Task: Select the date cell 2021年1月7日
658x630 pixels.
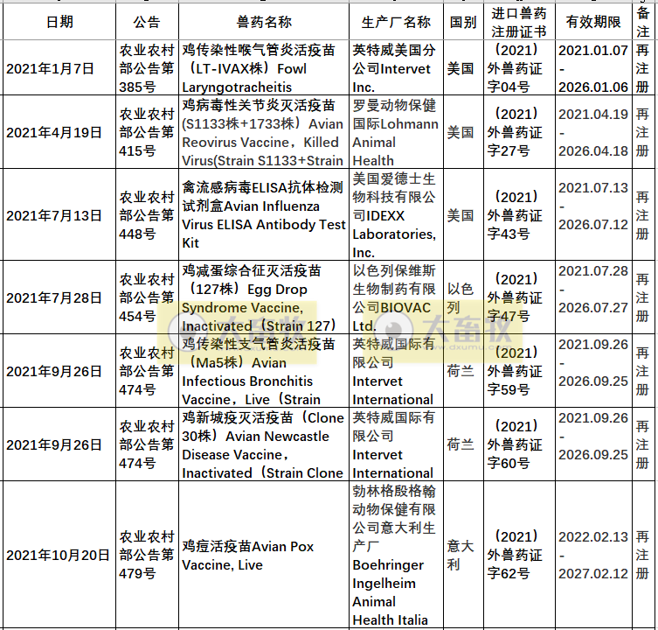Action: (59, 68)
